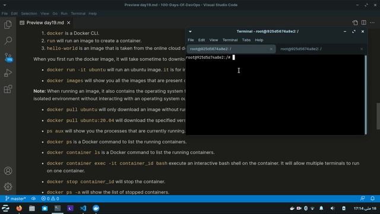Open the Help menu in the Terminal window
The image size is (380, 214).
click(259, 40)
